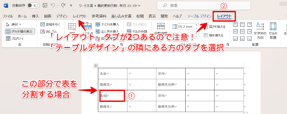Select the 消しゴム eraser tool
The width and height of the screenshot is (287, 114).
[49, 32]
